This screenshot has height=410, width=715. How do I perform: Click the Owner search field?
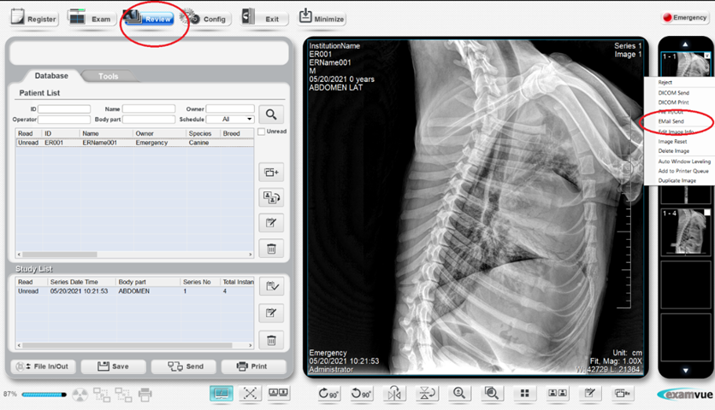click(x=230, y=108)
